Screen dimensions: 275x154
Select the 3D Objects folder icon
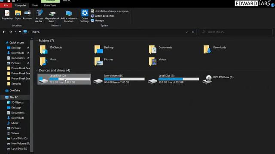pyautogui.click(x=43, y=50)
